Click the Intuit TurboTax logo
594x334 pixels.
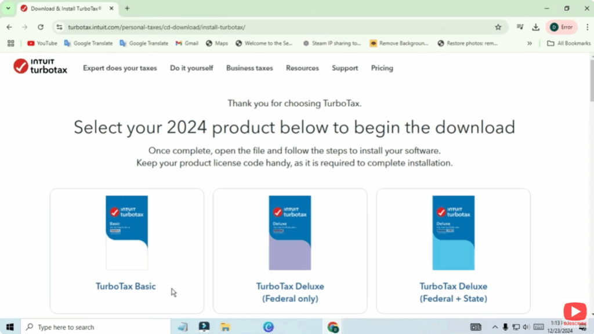[40, 66]
